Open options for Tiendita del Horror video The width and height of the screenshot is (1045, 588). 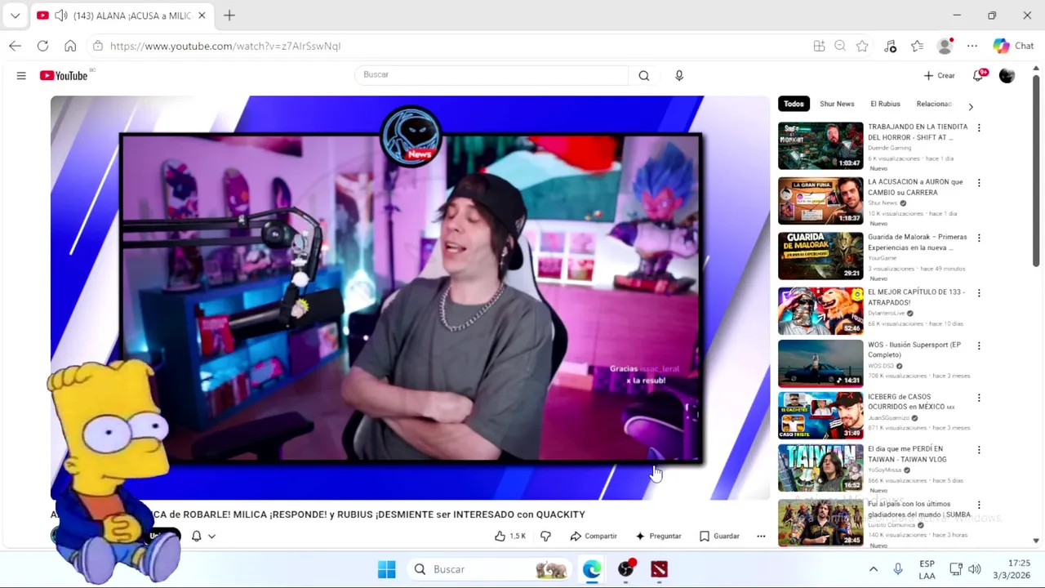[x=979, y=127]
